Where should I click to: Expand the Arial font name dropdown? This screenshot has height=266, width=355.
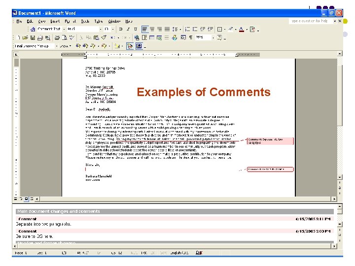click(101, 29)
